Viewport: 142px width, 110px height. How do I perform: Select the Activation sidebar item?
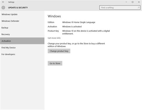(x=22, y=41)
